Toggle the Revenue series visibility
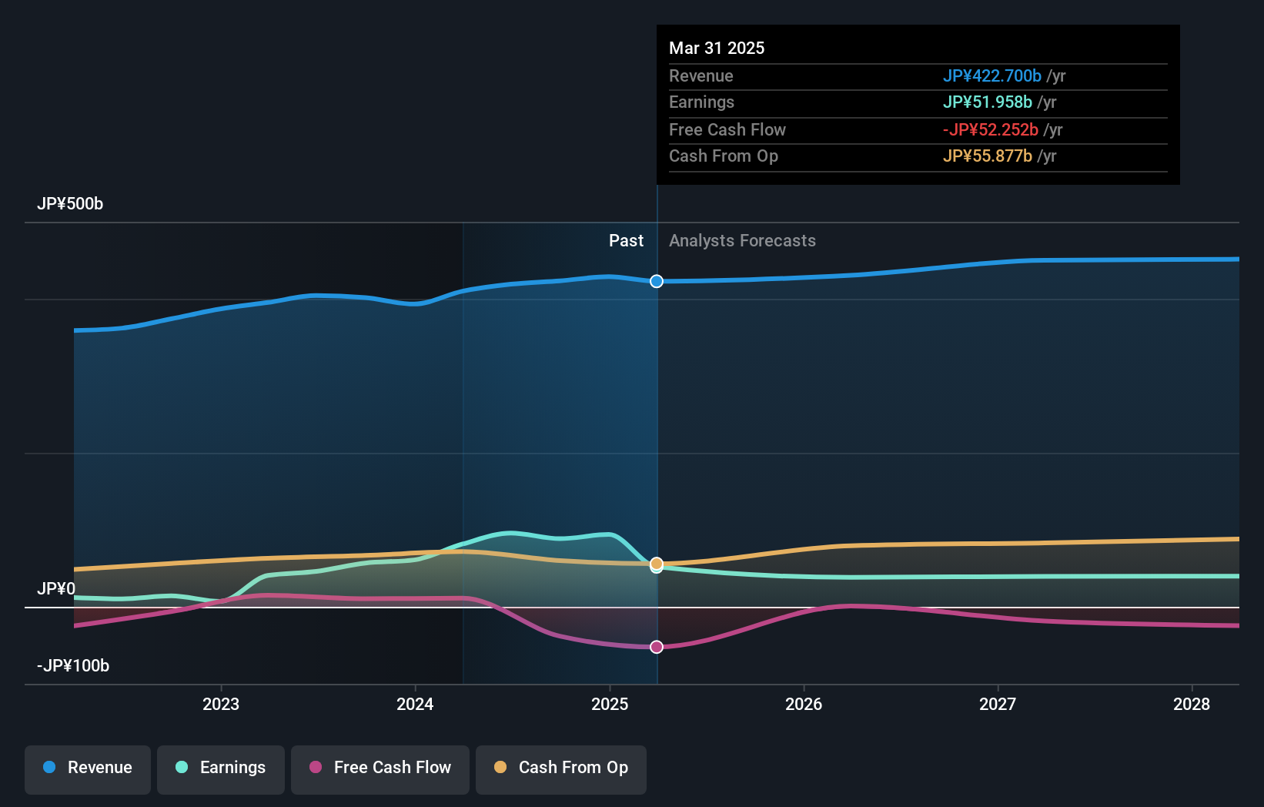Screen dimensions: 1264x807 pos(87,768)
